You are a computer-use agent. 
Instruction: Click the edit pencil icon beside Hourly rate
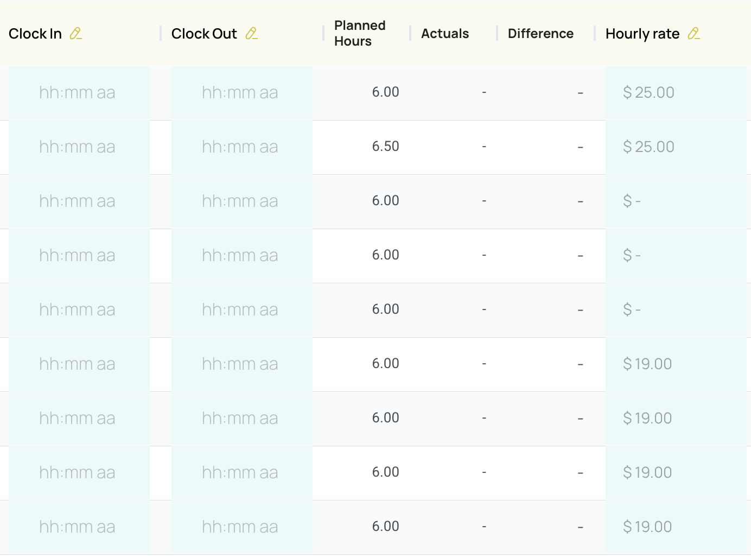click(x=694, y=34)
